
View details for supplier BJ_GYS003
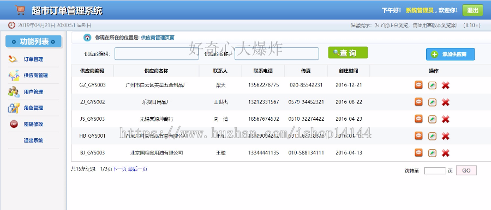coord(418,152)
